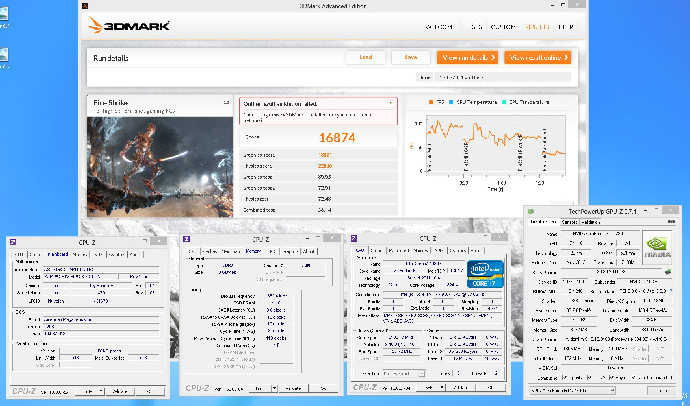Click the GPU-Z title bar app icon
Screen dimensions: 690x406
(x=531, y=211)
